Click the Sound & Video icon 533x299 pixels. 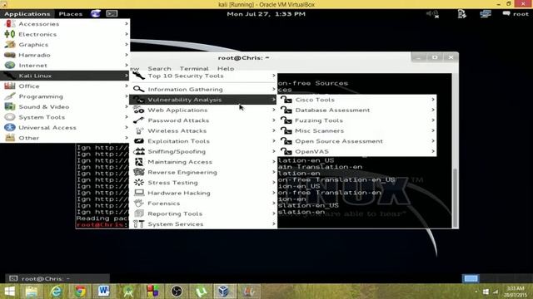pyautogui.click(x=10, y=107)
